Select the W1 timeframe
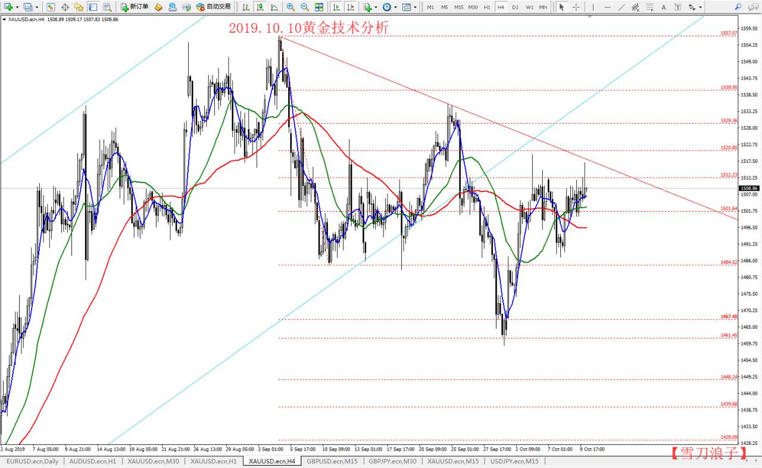 529,7
